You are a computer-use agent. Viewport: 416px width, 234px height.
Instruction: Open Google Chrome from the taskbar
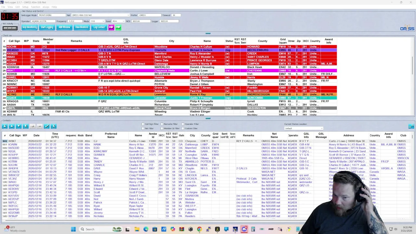click(199, 229)
